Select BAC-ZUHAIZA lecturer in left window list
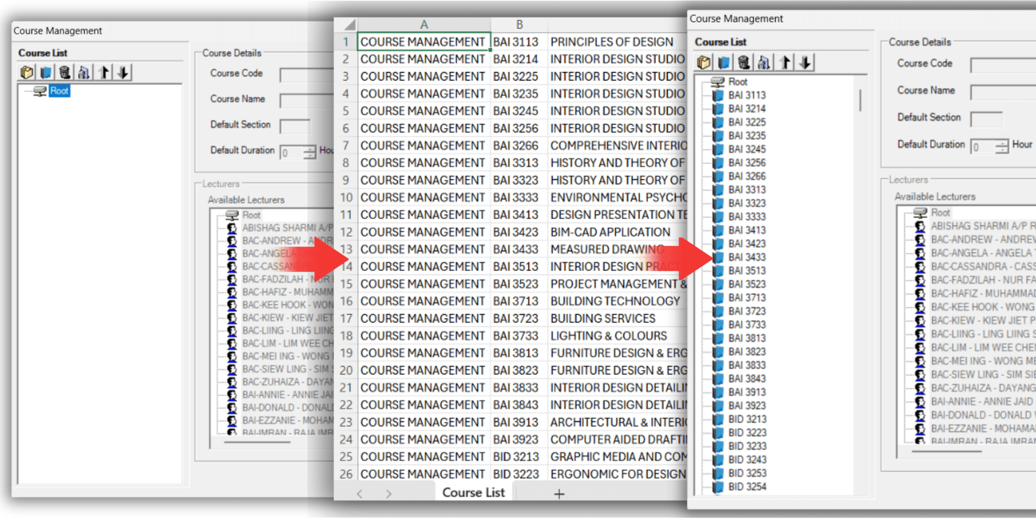 point(287,382)
